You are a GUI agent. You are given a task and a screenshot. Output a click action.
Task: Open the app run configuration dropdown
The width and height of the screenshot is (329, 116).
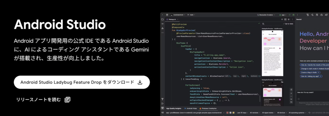coord(282,15)
